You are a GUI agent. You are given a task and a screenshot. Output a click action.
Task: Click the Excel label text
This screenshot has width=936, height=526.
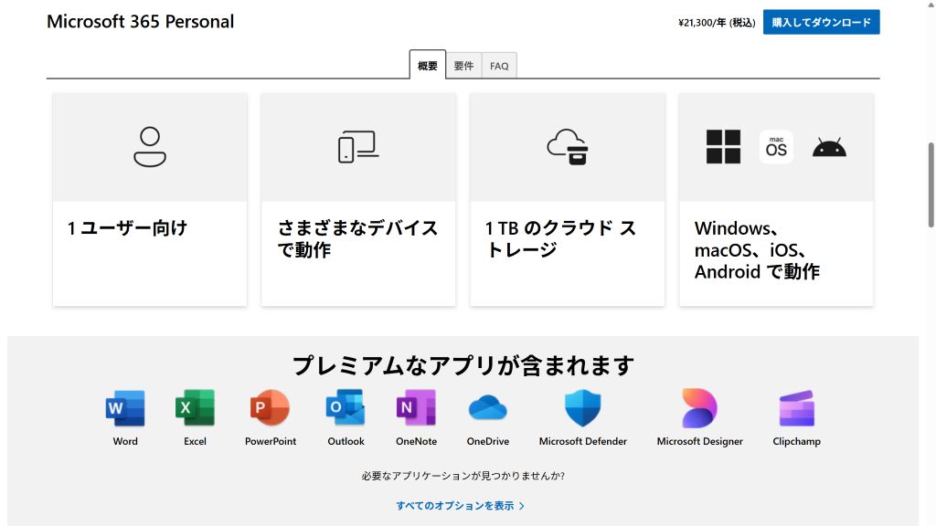(195, 441)
